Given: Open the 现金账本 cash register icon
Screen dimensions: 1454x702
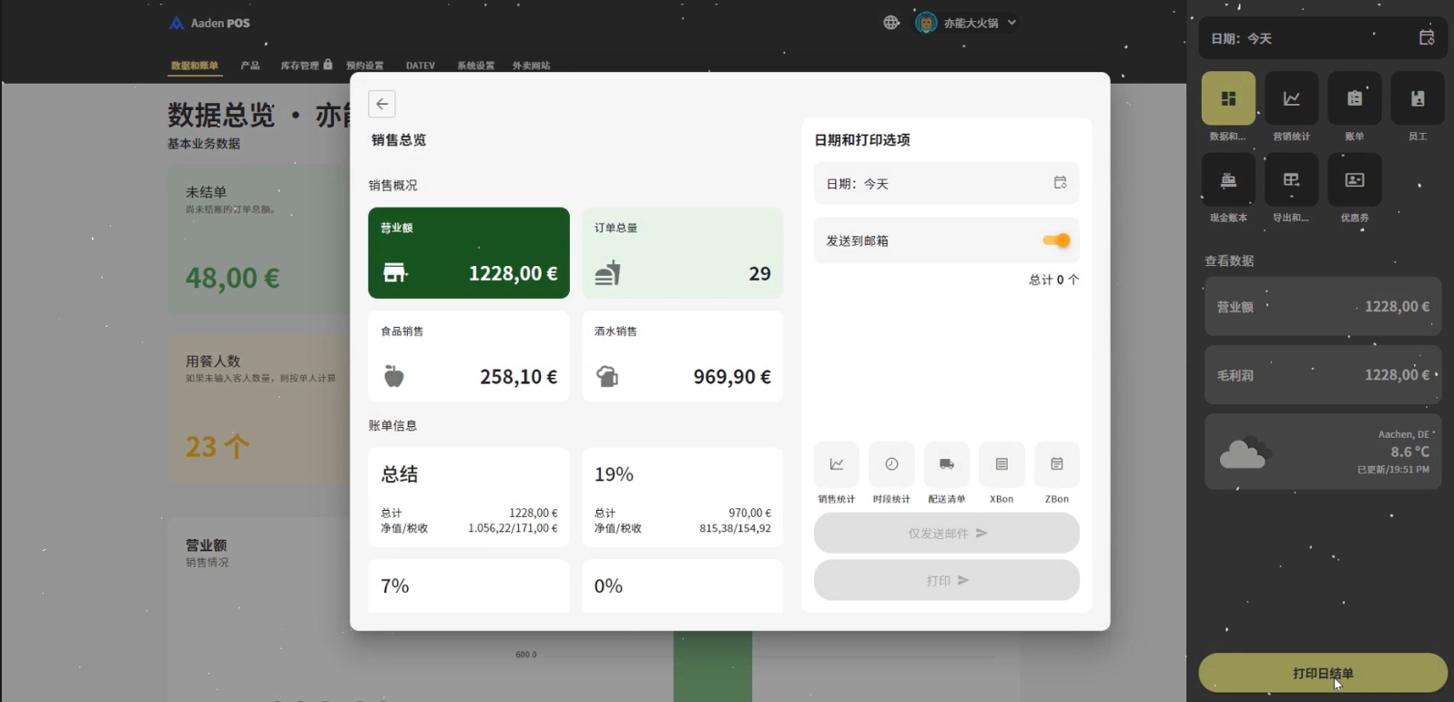Looking at the screenshot, I should [1228, 180].
